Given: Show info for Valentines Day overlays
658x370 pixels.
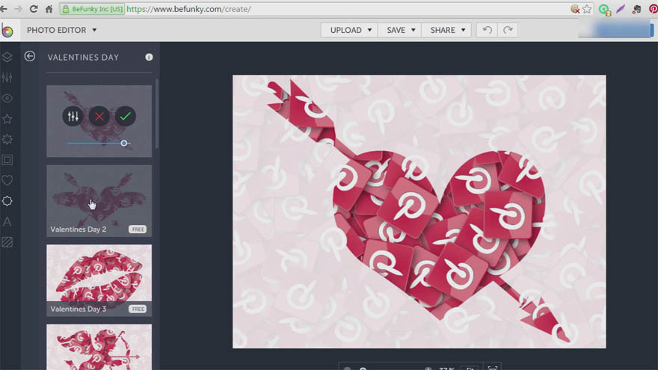Looking at the screenshot, I should tap(149, 57).
